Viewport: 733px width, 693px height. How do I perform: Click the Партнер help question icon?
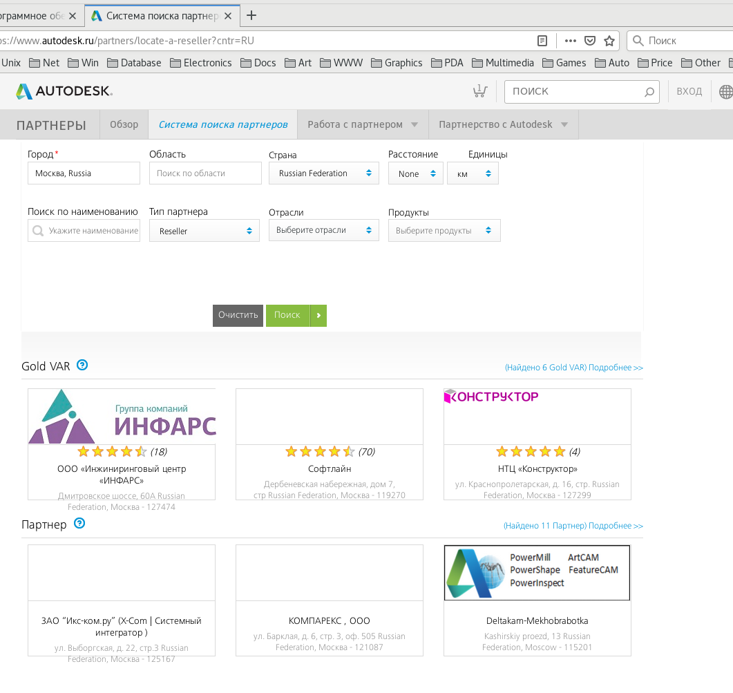click(79, 523)
